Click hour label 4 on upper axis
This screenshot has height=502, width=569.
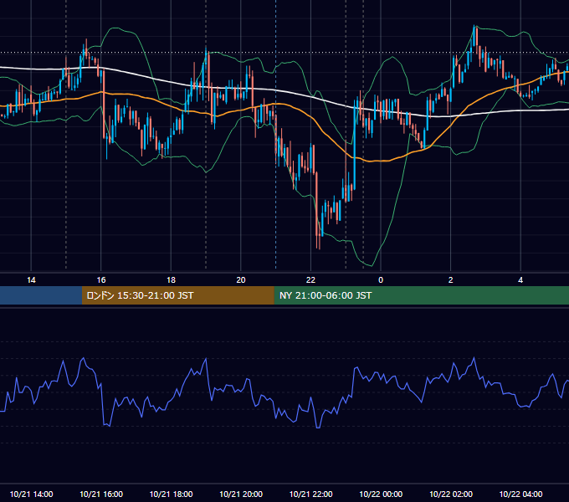tap(520, 280)
